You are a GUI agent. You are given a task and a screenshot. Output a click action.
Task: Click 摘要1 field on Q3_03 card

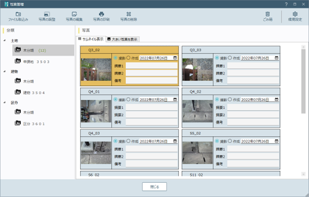[x=253, y=66]
